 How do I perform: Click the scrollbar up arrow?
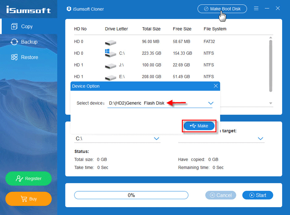[x=271, y=37]
